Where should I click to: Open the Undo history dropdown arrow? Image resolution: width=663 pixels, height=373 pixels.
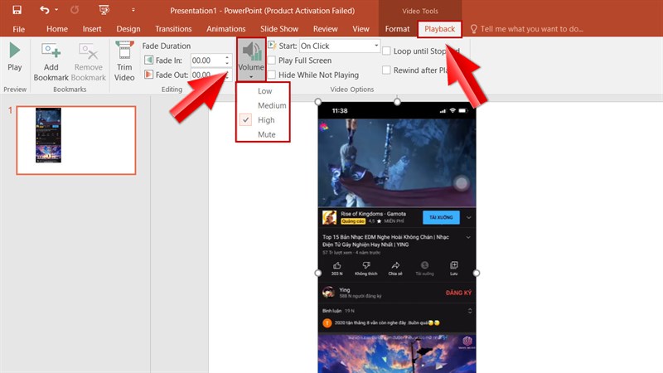56,10
